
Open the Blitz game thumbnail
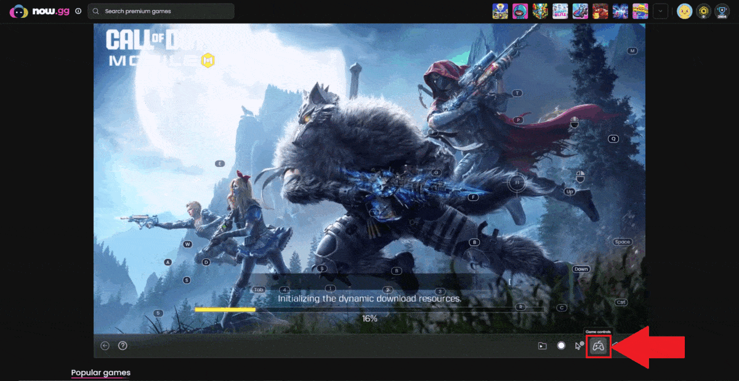tap(560, 11)
